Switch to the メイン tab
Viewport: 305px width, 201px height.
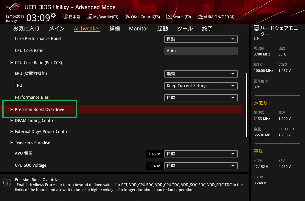pos(57,29)
